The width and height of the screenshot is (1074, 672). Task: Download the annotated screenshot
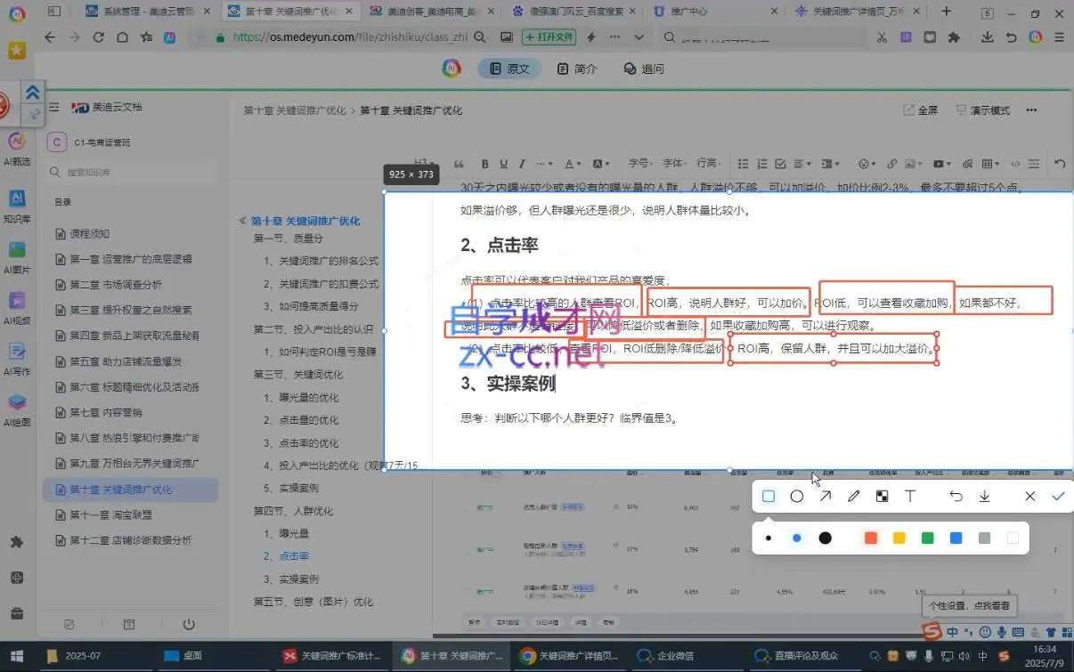[984, 496]
